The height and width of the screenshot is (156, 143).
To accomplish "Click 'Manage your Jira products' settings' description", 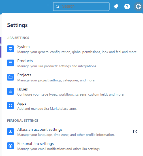I will click(57, 66).
